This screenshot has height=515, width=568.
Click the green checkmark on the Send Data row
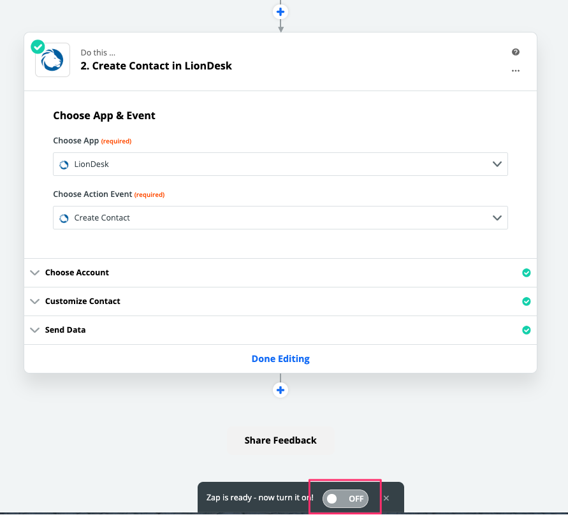(527, 330)
